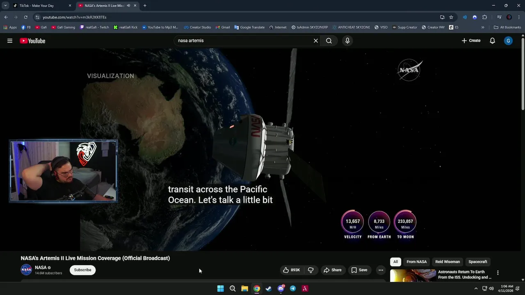Image resolution: width=525 pixels, height=295 pixels.
Task: Open Google Translate bookmark
Action: click(249, 27)
